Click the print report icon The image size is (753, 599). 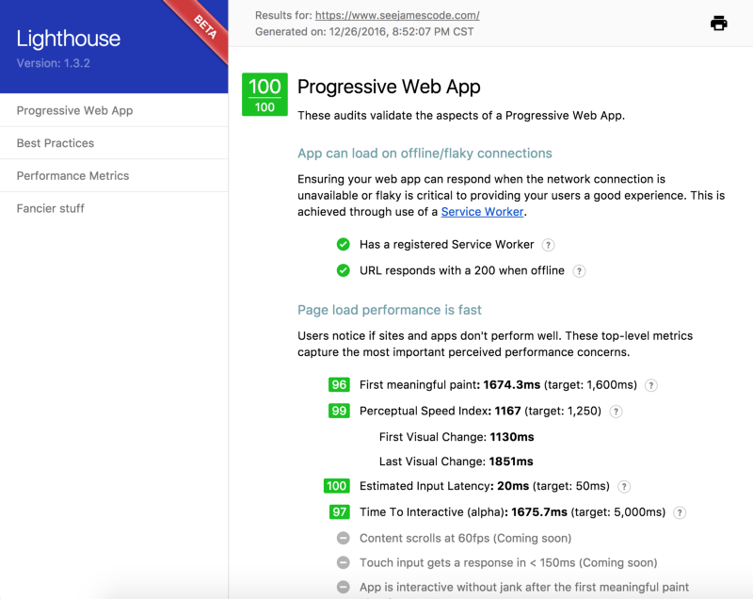(x=718, y=24)
